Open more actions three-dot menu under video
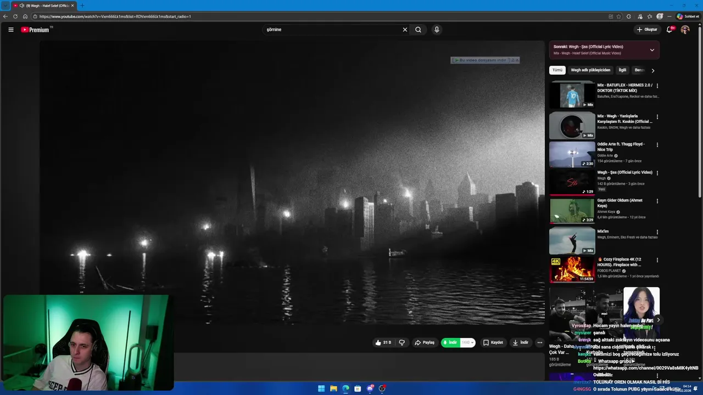The image size is (703, 395). point(539,342)
